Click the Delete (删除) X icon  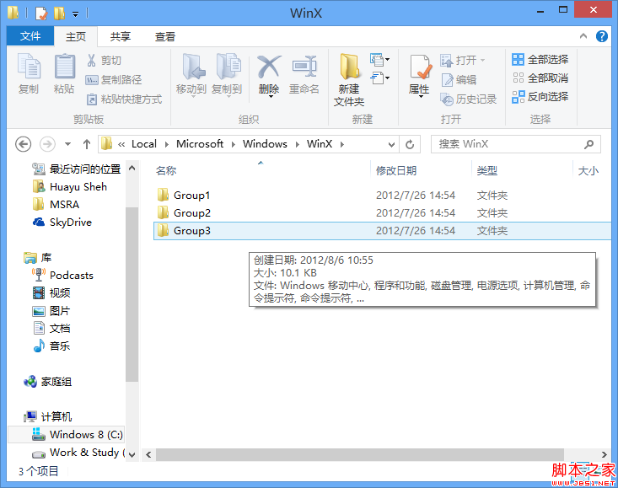tap(269, 67)
